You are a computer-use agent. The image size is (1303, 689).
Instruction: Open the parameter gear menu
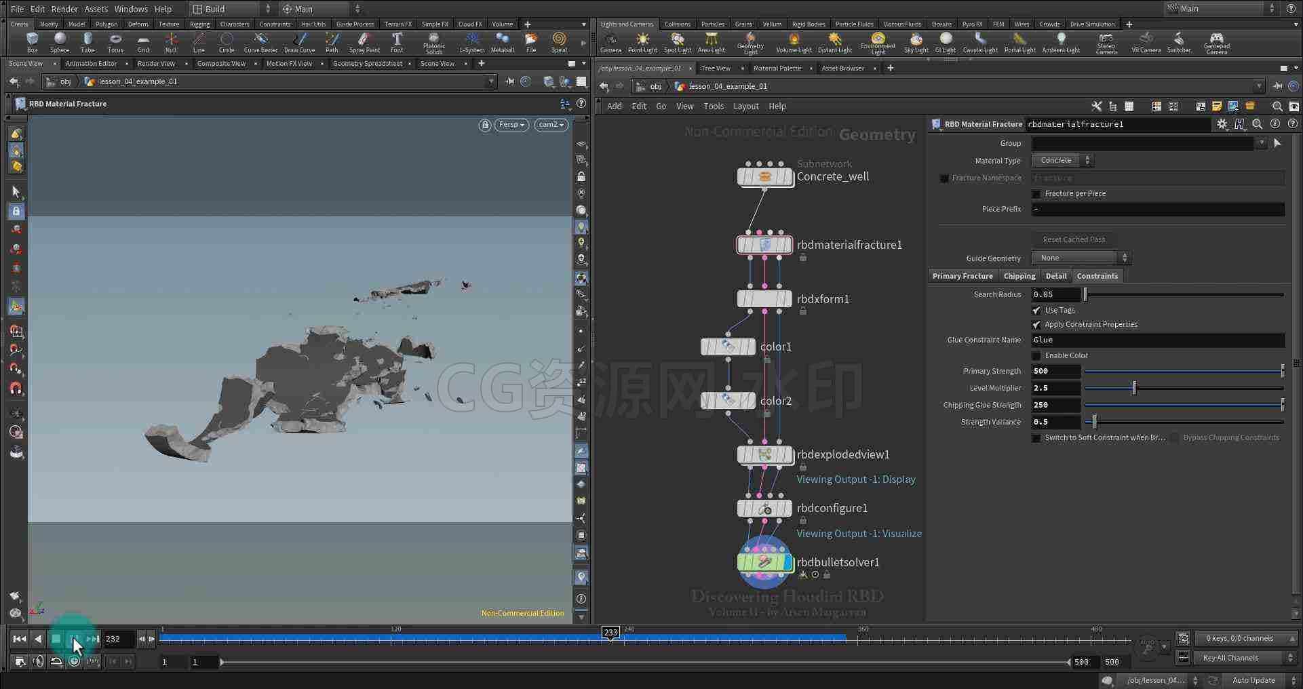click(1222, 124)
